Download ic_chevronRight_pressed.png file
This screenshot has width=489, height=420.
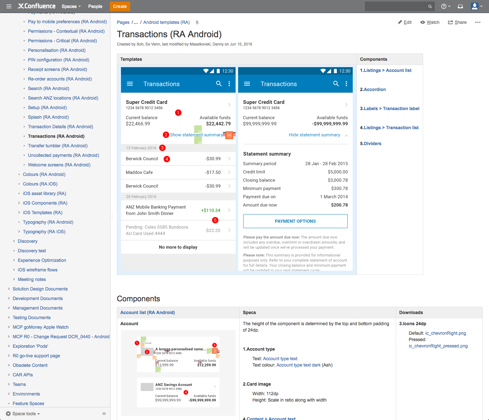point(438,346)
